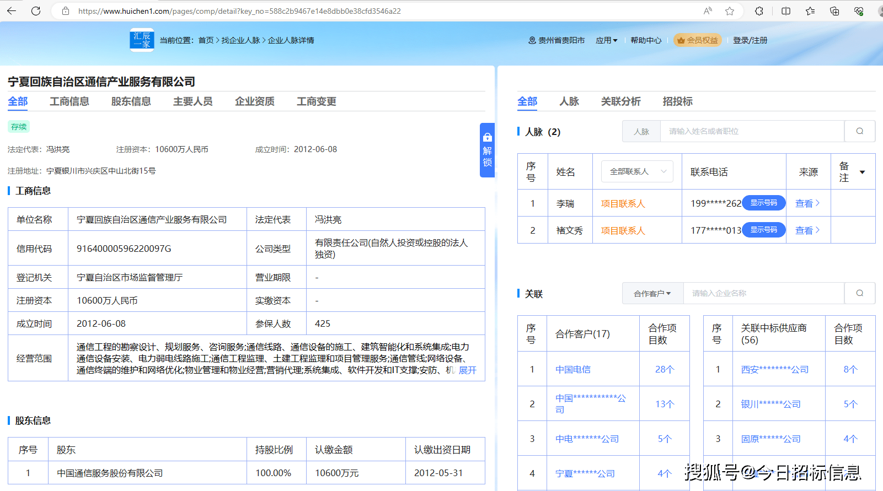Click the 请输入姓名或者职位 search field
This screenshot has width=883, height=491.
tap(752, 131)
